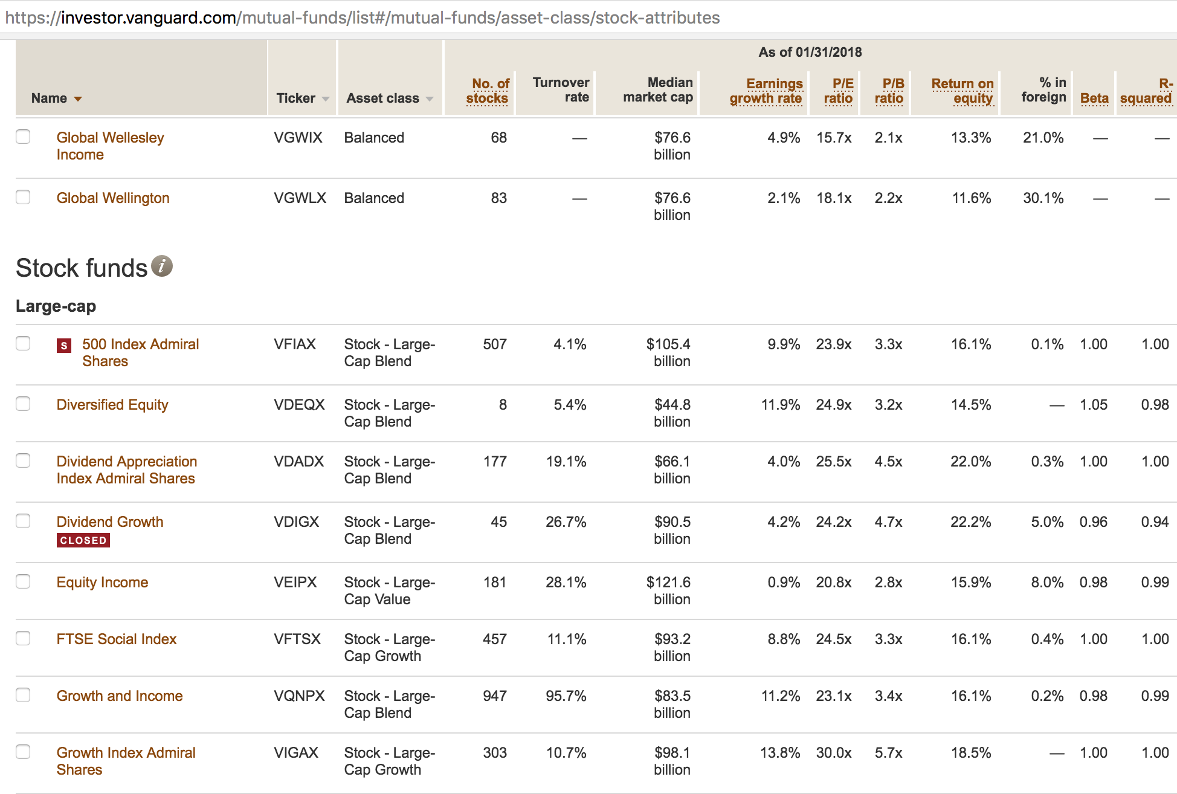
Task: Open the Diversified Equity fund link
Action: (112, 404)
